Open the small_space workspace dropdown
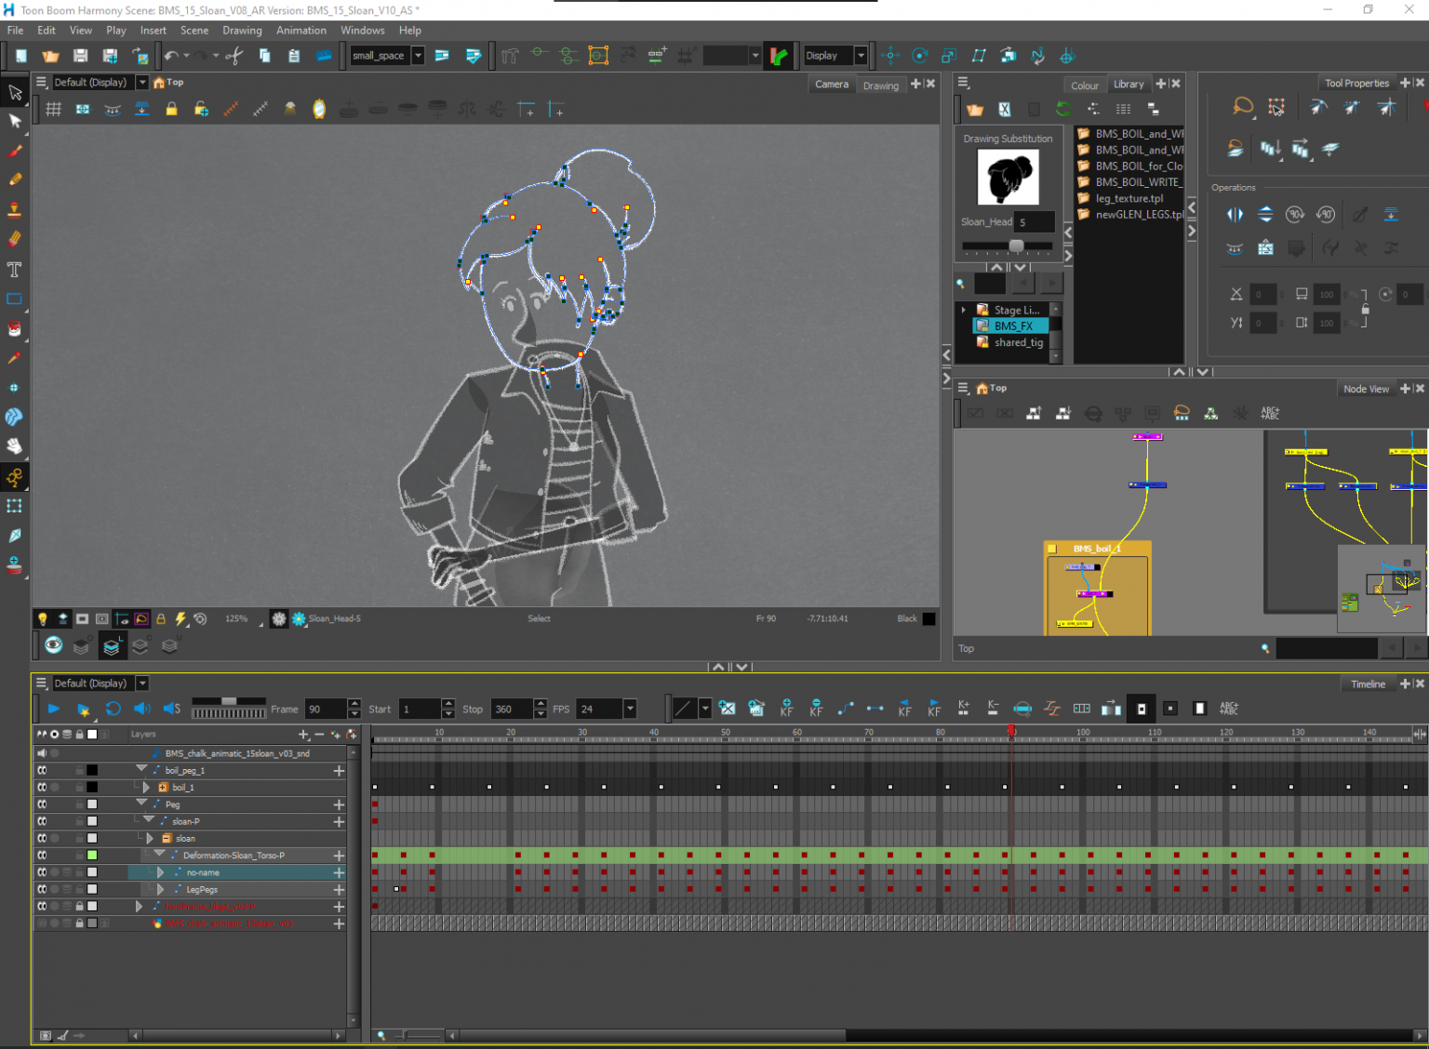This screenshot has height=1049, width=1429. (418, 56)
